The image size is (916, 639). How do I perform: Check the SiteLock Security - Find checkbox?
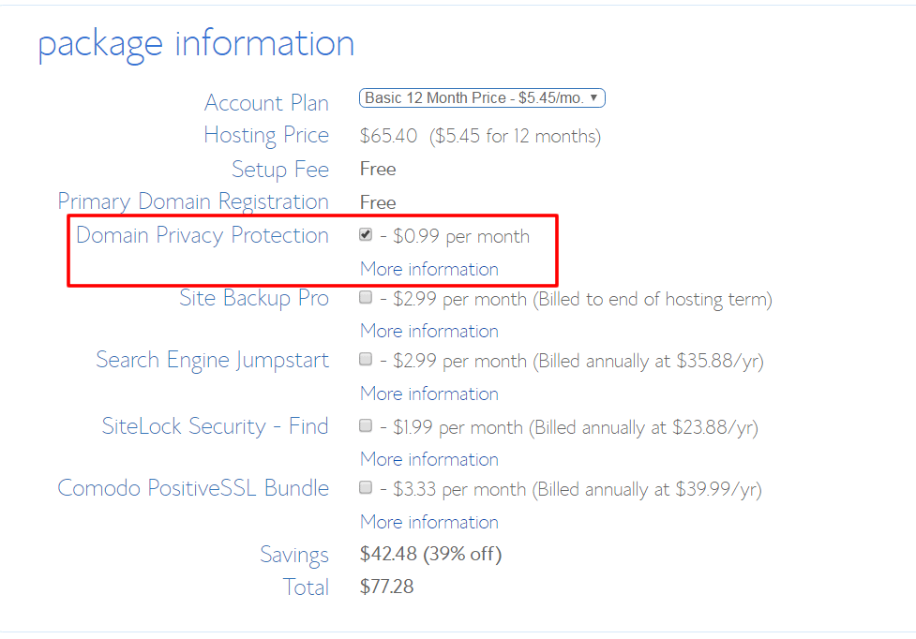coord(366,426)
